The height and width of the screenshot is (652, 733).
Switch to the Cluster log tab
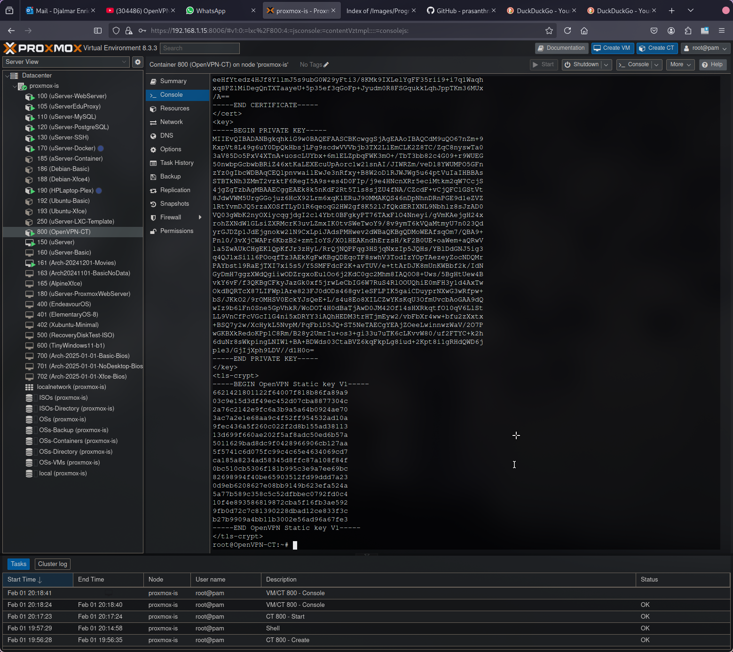[52, 564]
